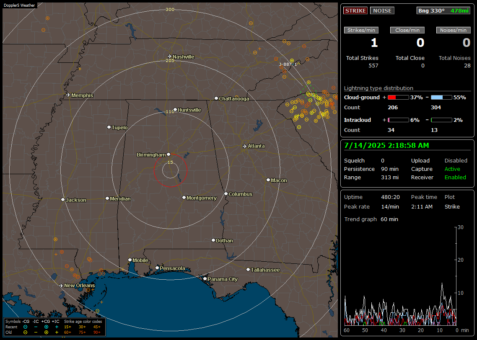This screenshot has width=477, height=340.
Task: Click the Bng 330° 478mi bearing readout
Action: tap(443, 10)
